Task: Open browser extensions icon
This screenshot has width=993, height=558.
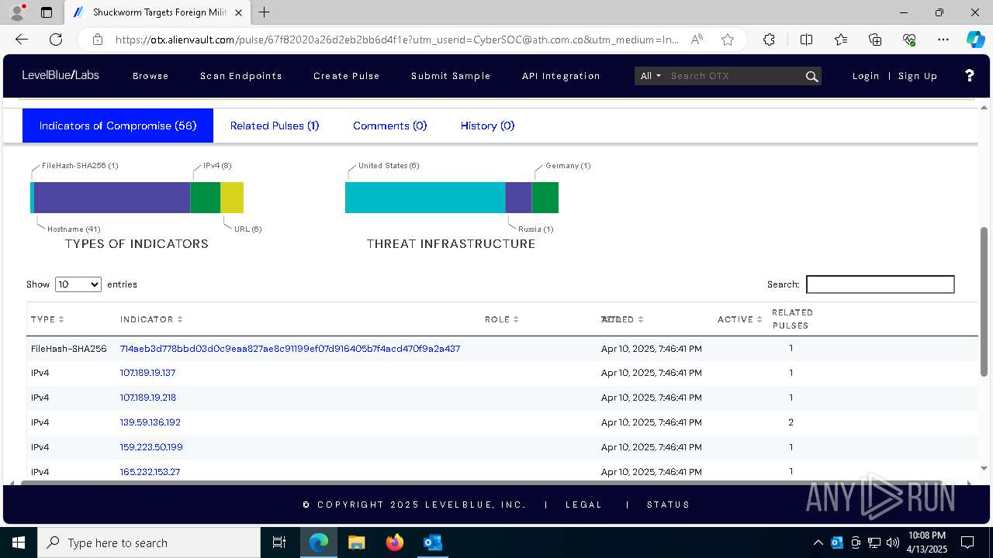Action: [x=769, y=40]
